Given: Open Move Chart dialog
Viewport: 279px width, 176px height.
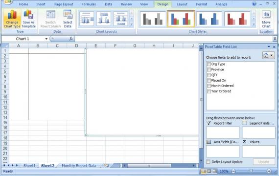Looking at the screenshot, I should [266, 19].
